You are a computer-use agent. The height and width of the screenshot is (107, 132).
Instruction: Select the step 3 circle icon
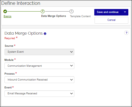coord(71,11)
